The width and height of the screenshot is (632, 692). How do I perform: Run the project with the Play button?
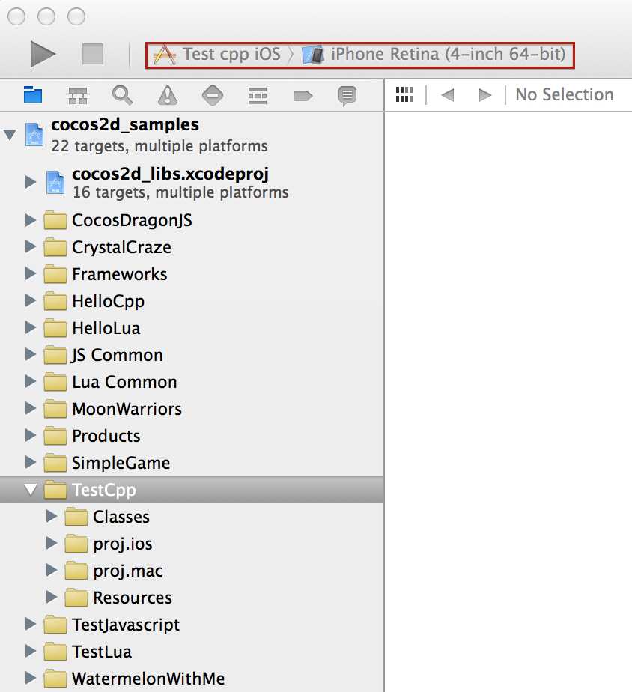43,54
